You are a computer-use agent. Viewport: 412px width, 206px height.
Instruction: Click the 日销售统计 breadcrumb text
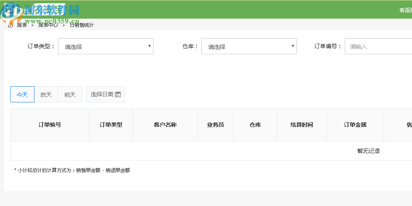[x=81, y=25]
